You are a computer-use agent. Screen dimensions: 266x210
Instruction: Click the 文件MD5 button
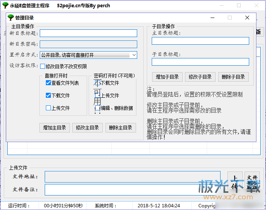pyautogui.click(x=252, y=182)
